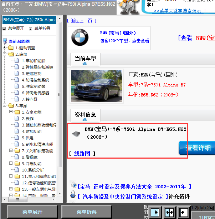215x219 pixels.
Task: Click the 查看 BMW link at top right
Action: [196, 38]
